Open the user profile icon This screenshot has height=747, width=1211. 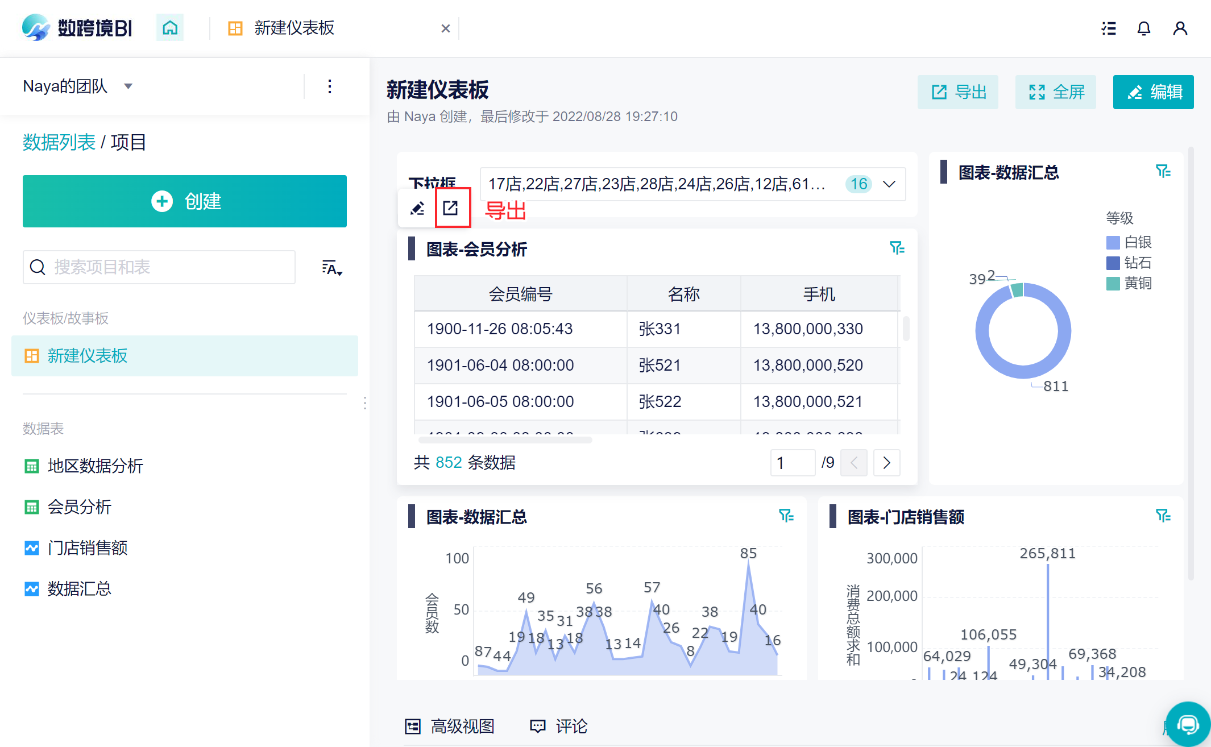click(1180, 28)
